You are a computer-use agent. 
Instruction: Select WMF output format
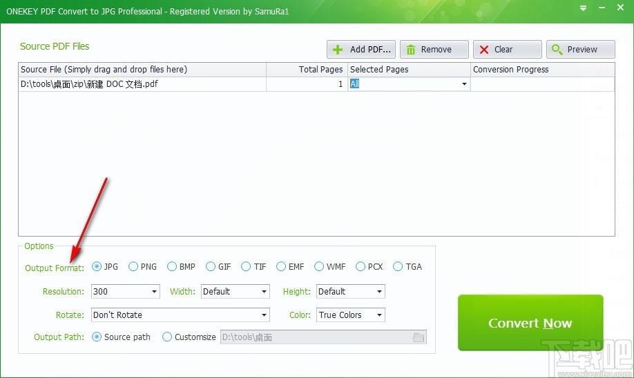pyautogui.click(x=330, y=266)
